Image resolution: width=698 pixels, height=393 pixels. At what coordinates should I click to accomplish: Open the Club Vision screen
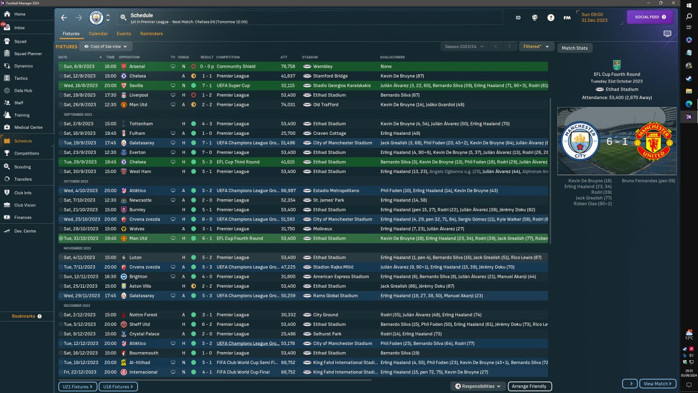pos(27,205)
